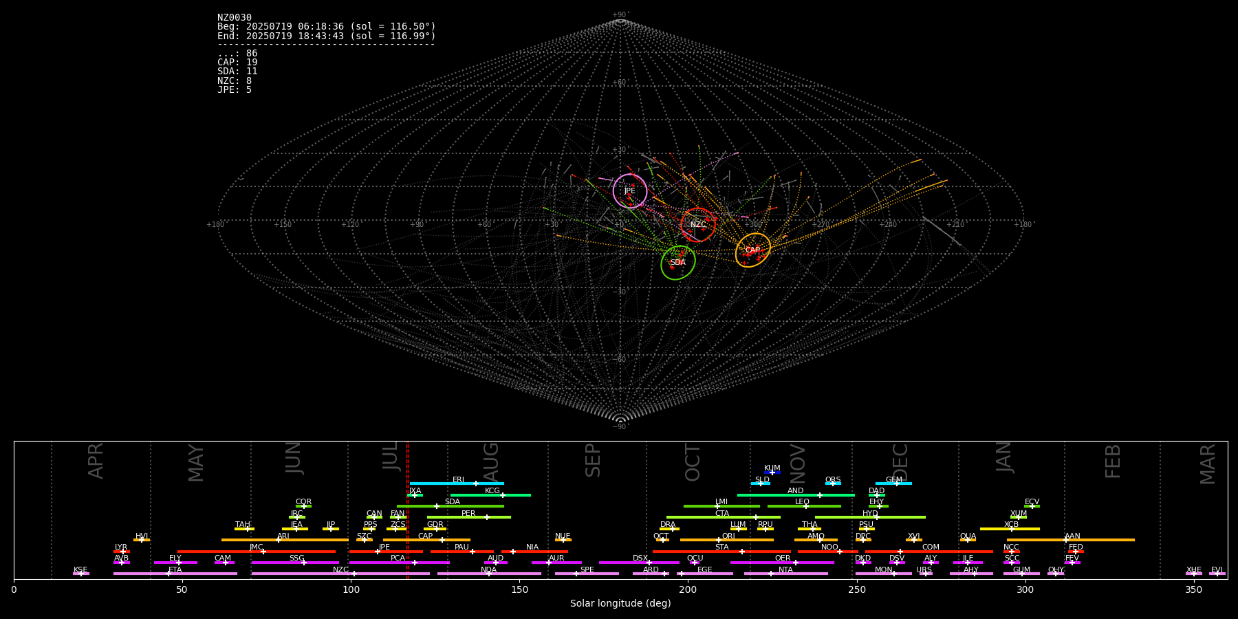Click the NZC shower bar in timeline
This screenshot has width=1238, height=619.
click(x=340, y=574)
